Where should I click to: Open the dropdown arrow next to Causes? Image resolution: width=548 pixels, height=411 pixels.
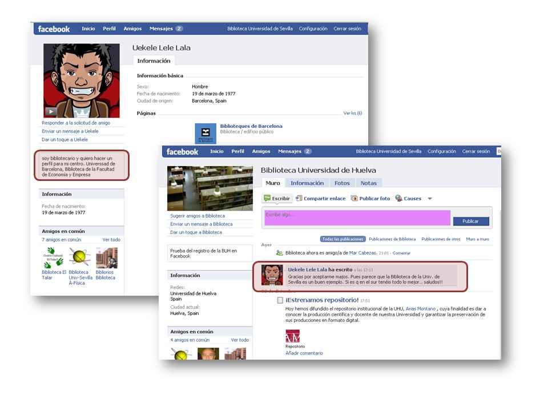tap(430, 199)
